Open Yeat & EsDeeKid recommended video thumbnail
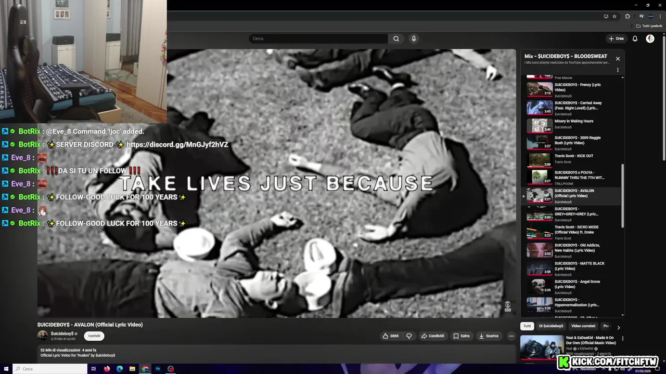 [x=542, y=348]
